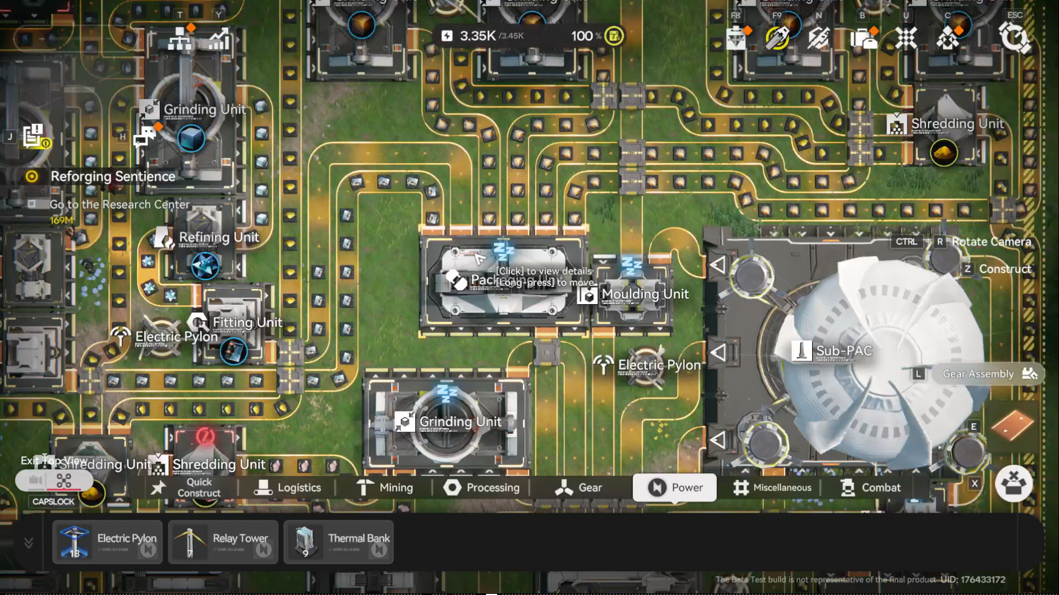Open the hierarchy tree icon marked T
The width and height of the screenshot is (1059, 595).
[180, 39]
